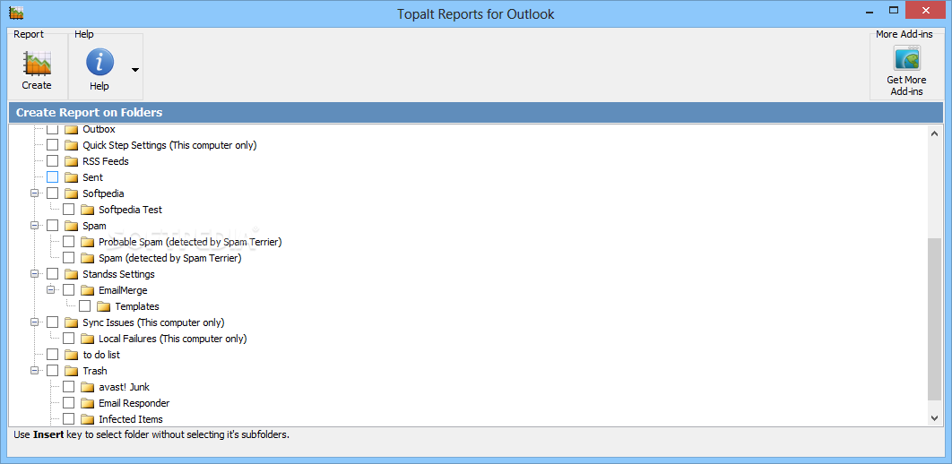The height and width of the screenshot is (464, 952).
Task: Collapse the Trash tree node
Action: tap(35, 371)
